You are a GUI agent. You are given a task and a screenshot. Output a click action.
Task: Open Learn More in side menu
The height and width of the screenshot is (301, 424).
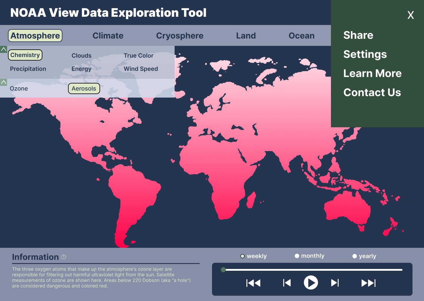pos(372,73)
